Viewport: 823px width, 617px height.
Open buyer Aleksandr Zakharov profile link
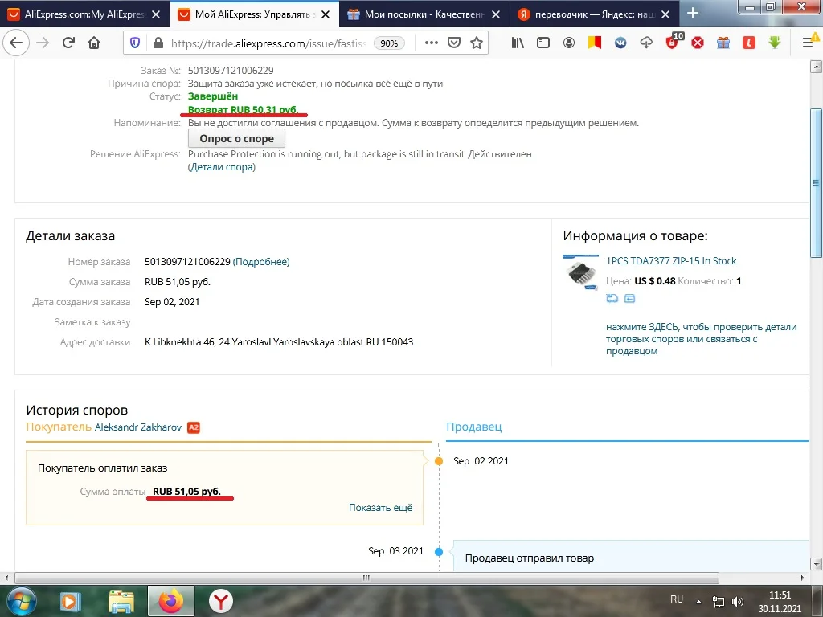[138, 427]
